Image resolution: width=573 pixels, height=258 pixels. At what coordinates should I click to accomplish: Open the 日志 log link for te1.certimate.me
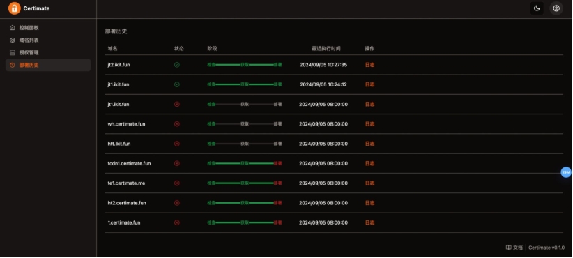click(370, 183)
